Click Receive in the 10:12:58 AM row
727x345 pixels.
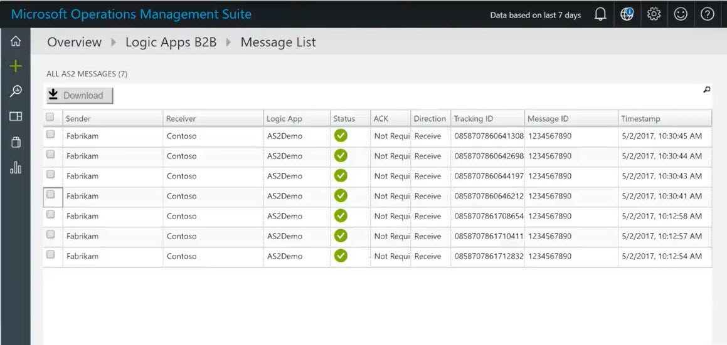click(x=428, y=216)
